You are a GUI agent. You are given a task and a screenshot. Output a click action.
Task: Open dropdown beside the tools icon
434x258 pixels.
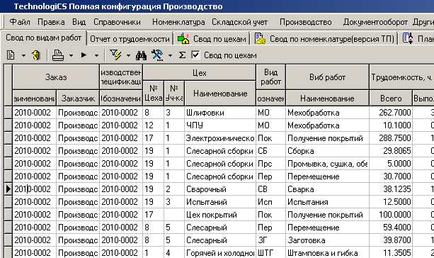[170, 56]
